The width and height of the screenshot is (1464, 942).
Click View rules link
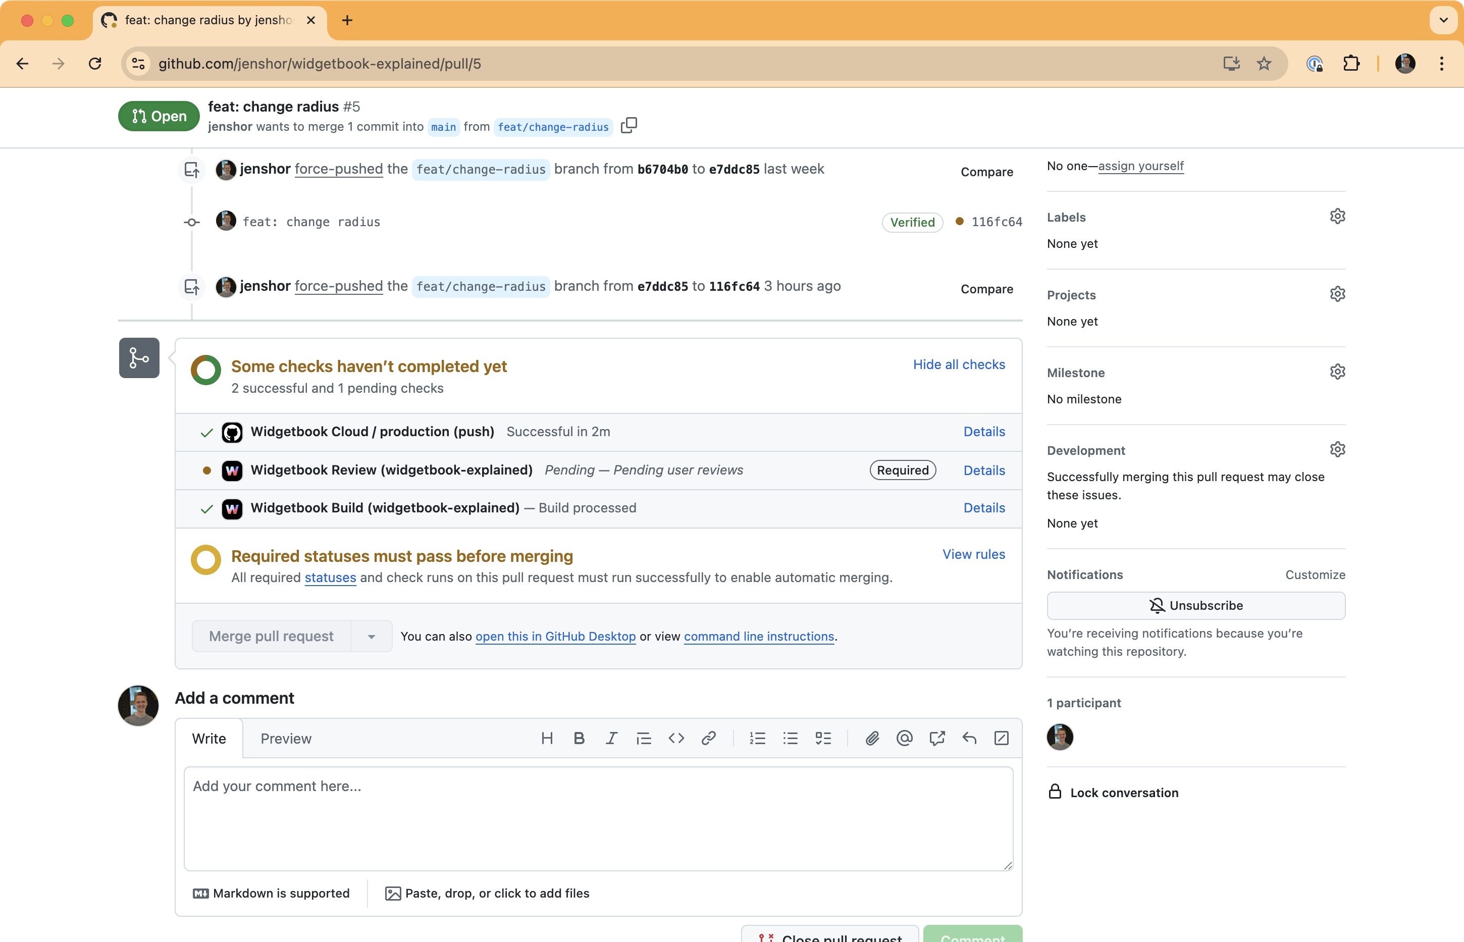(973, 554)
